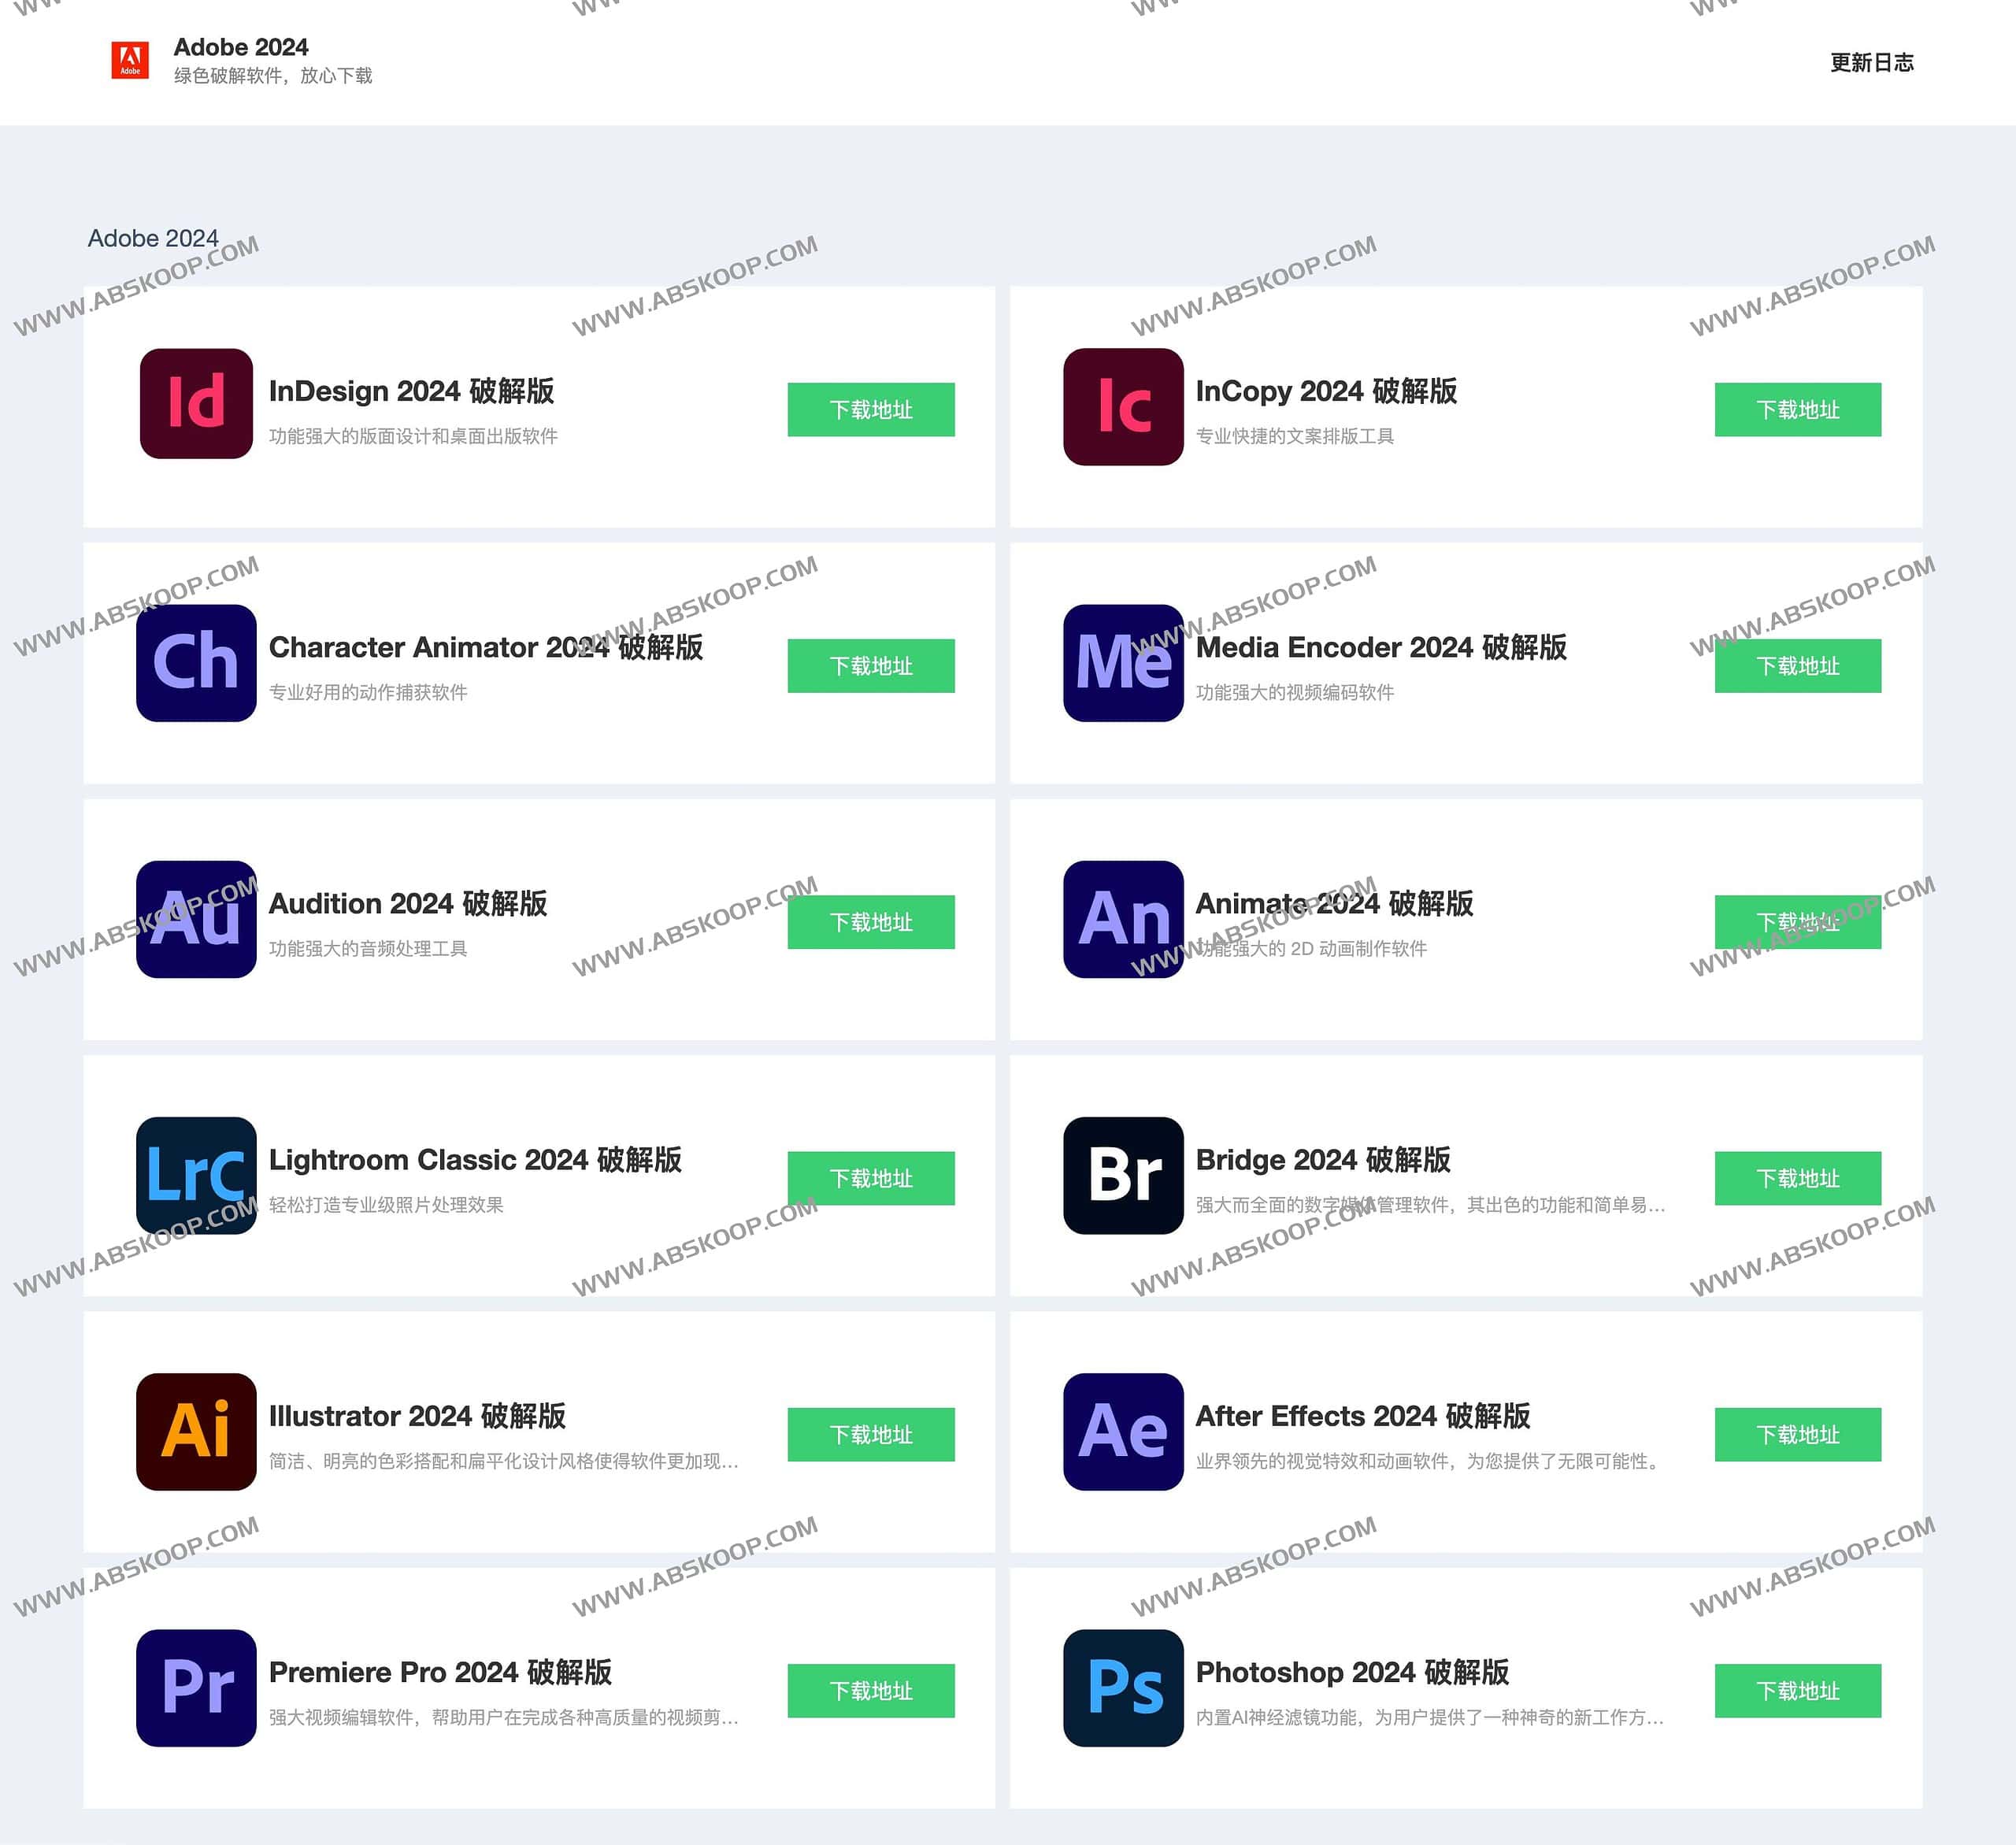Viewport: 2016px width, 1845px height.
Task: Click the InDesign 2024 破解版 title
Action: [x=411, y=391]
